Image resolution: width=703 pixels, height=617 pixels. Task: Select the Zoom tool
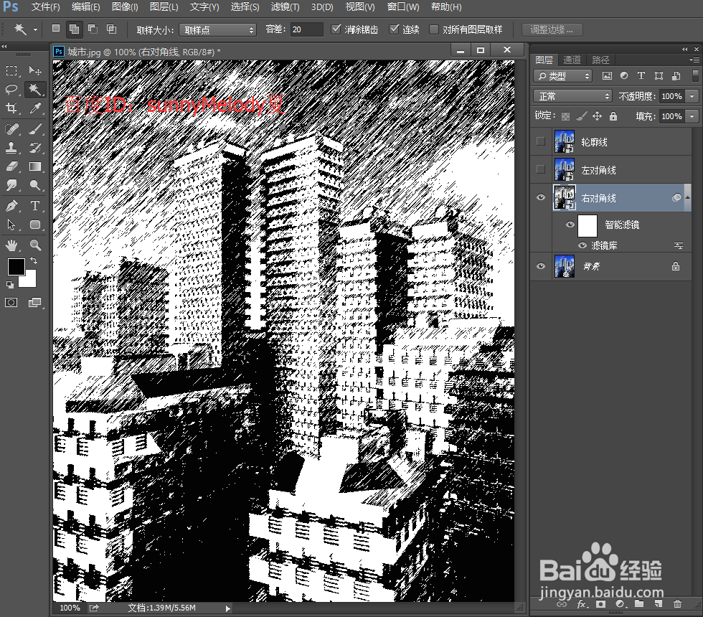point(35,245)
